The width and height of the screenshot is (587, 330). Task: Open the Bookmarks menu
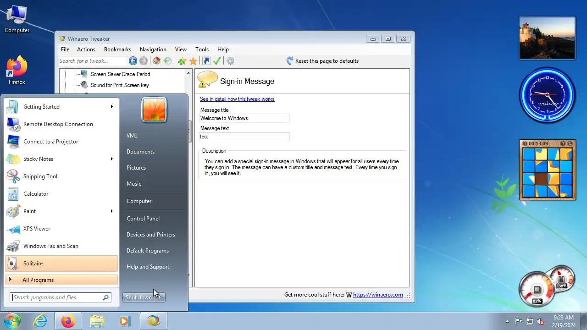[x=117, y=49]
